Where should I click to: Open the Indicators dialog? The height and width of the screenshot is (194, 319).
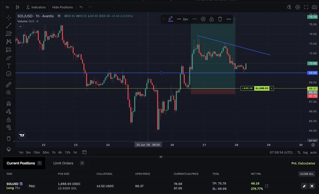click(x=36, y=7)
